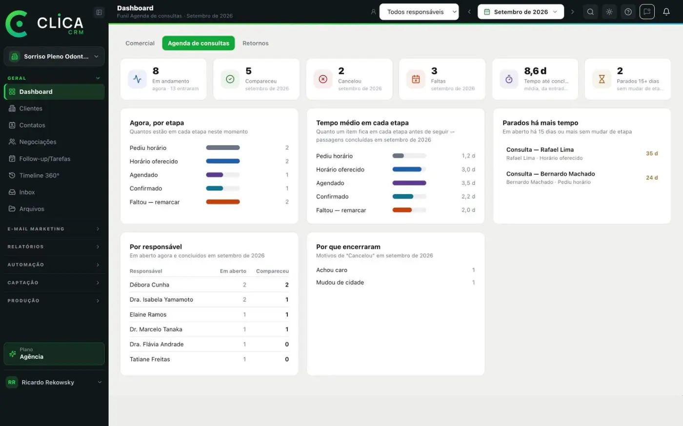Screen dimensions: 683x426
Task: Click the X icon on Cancelou card
Action: coord(323,79)
